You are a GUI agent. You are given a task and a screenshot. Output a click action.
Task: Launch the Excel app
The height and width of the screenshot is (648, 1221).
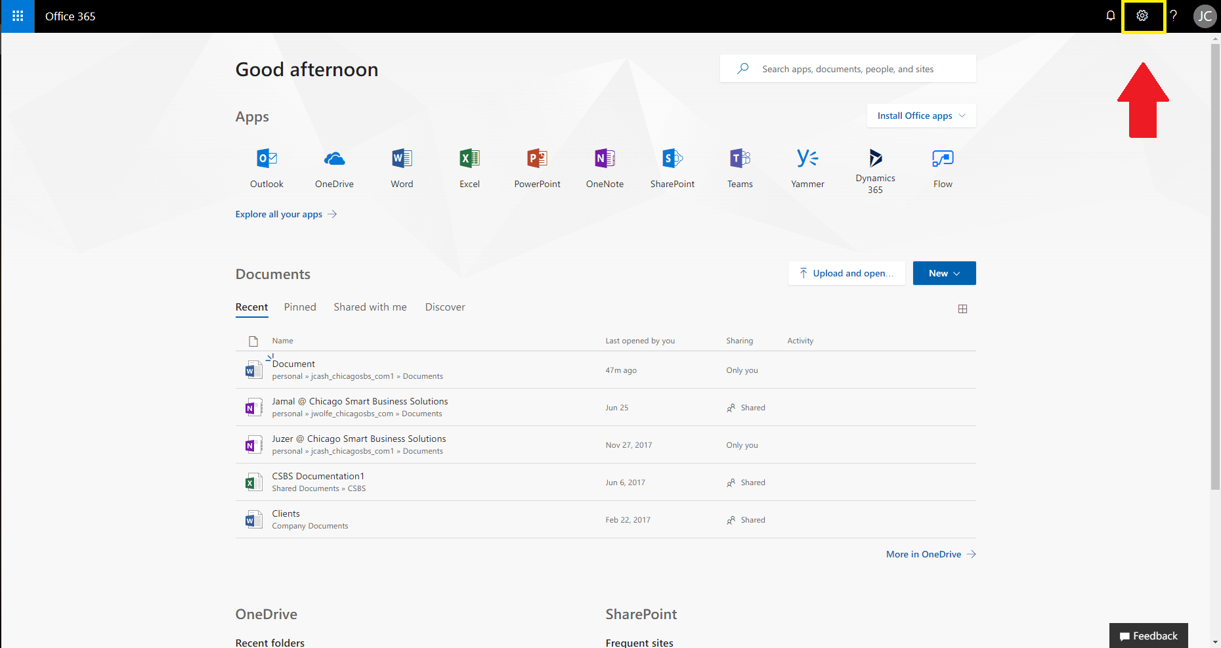click(x=469, y=168)
